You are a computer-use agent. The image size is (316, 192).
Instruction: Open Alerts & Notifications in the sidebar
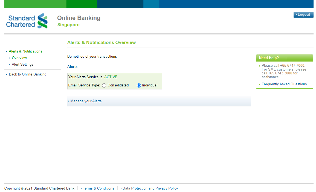pos(25,51)
